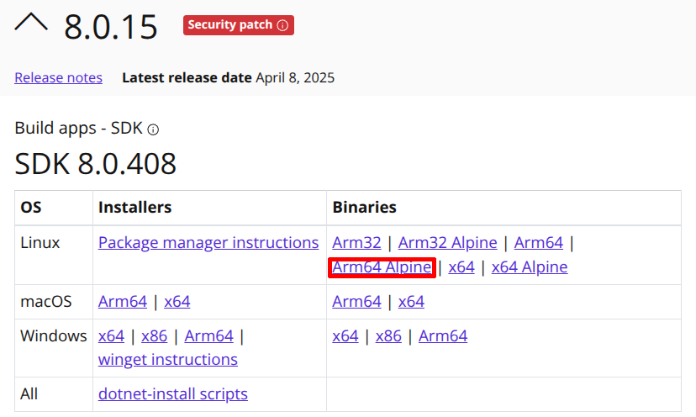
Task: Collapse the 8.0.15 release section chevron
Action: [31, 22]
